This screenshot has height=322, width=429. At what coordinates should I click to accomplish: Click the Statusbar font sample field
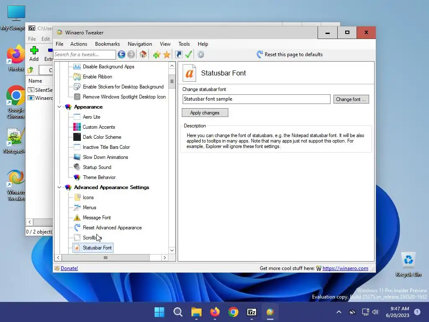click(x=256, y=99)
